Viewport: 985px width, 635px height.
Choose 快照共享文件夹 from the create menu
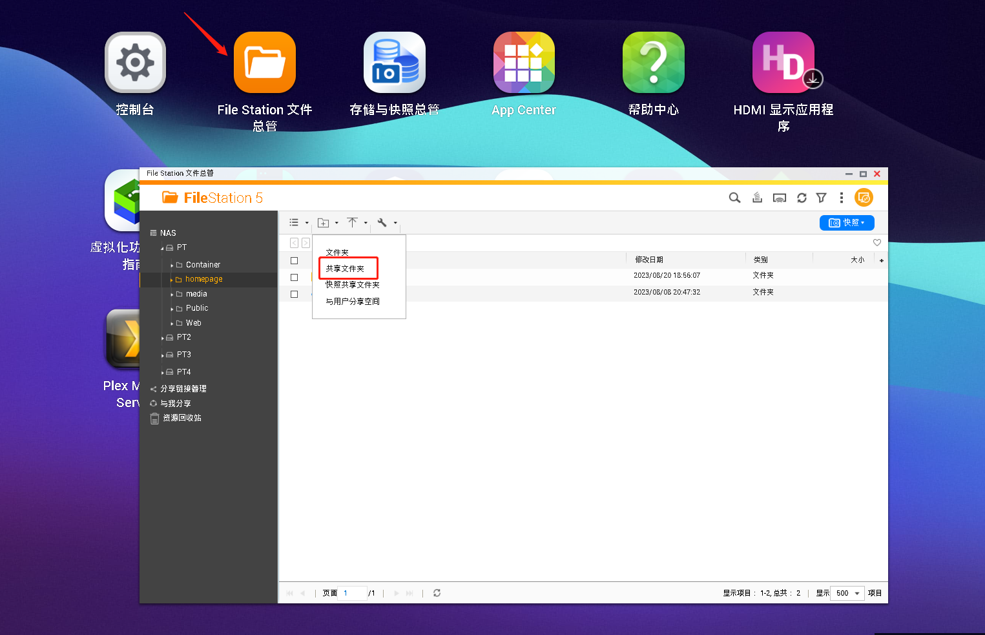[x=352, y=285]
